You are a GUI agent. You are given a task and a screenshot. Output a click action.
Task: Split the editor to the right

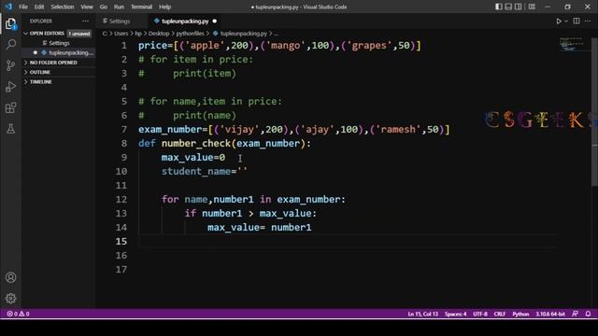tap(577, 21)
